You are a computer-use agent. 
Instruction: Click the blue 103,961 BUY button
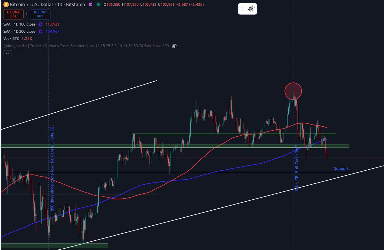[40, 14]
